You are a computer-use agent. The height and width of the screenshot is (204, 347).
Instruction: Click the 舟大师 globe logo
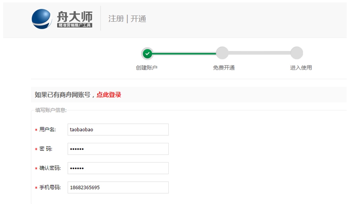(42, 19)
